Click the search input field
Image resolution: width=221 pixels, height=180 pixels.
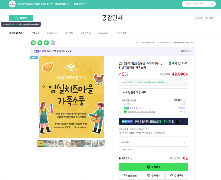click(196, 4)
